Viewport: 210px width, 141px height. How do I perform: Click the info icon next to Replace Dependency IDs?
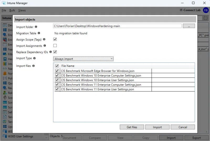[x=50, y=52]
